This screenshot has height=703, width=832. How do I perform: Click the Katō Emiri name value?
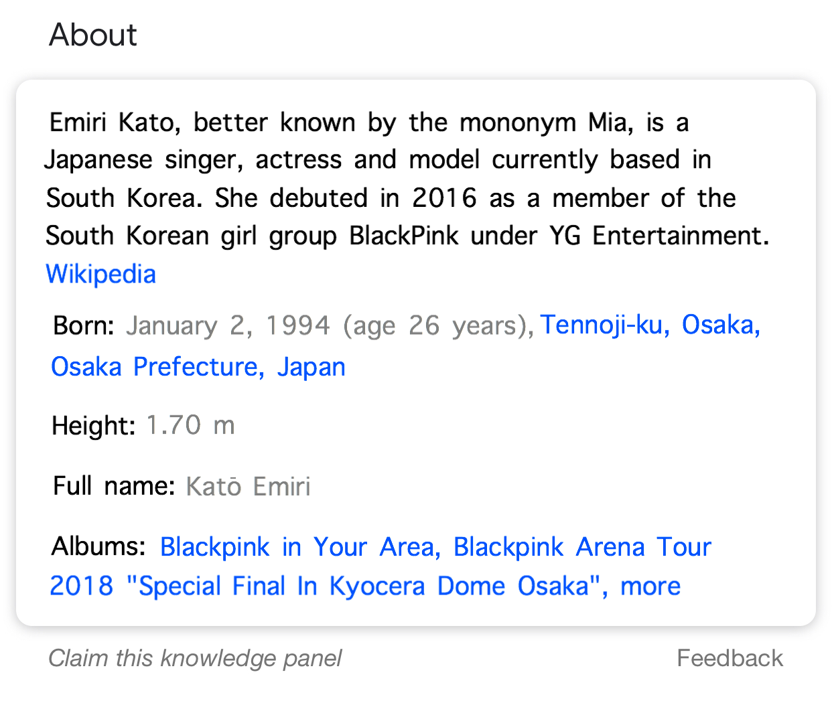(x=248, y=486)
